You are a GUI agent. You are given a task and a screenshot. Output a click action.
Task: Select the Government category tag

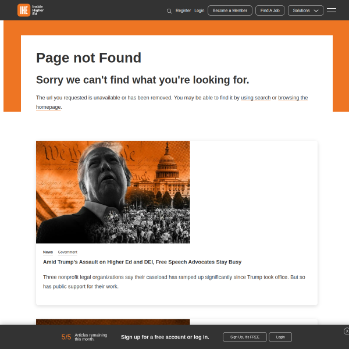[x=67, y=252]
